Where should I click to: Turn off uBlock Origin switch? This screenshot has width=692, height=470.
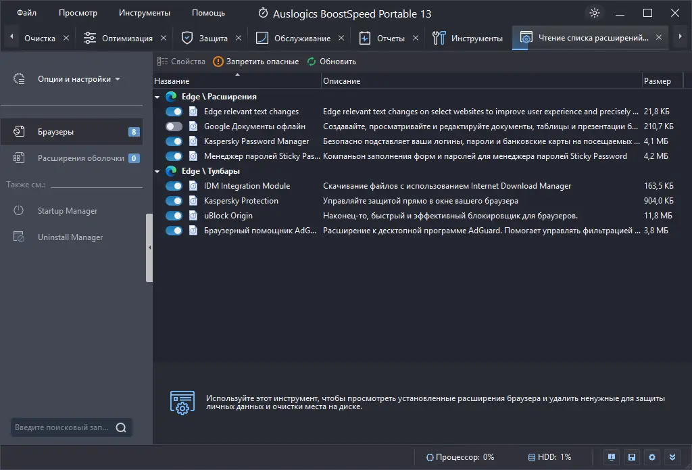[174, 215]
